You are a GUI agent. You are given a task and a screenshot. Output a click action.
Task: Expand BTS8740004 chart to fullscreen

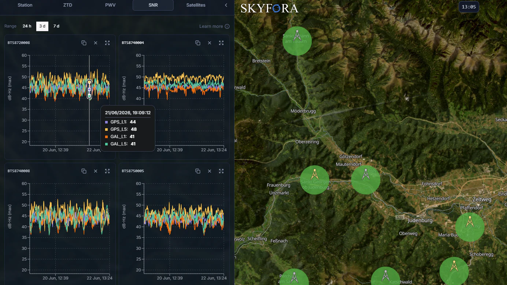[x=221, y=43]
